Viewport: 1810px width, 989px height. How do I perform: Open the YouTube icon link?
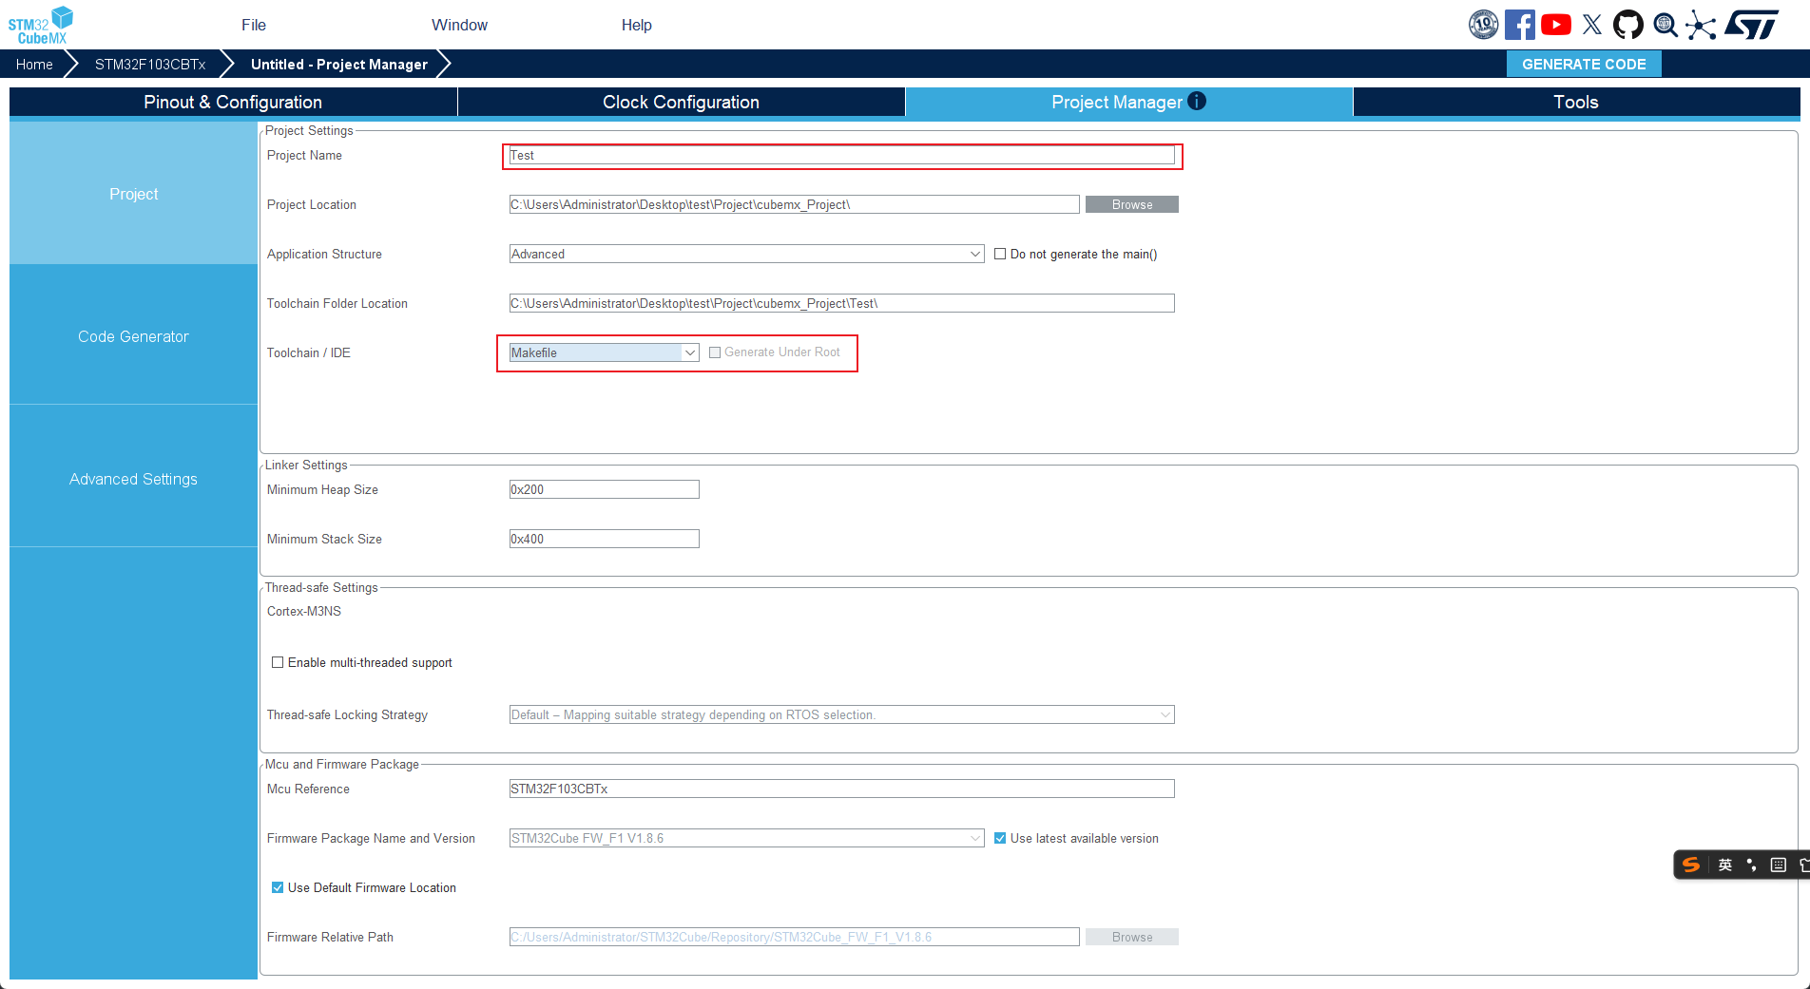click(x=1555, y=25)
